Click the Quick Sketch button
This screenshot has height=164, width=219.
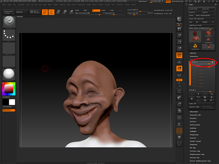tap(35, 12)
